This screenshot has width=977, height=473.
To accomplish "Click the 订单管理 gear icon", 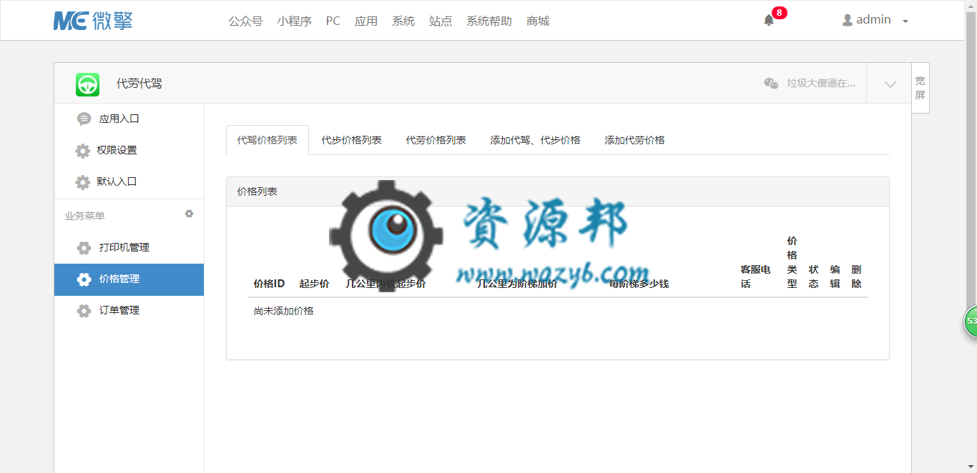I will (84, 311).
